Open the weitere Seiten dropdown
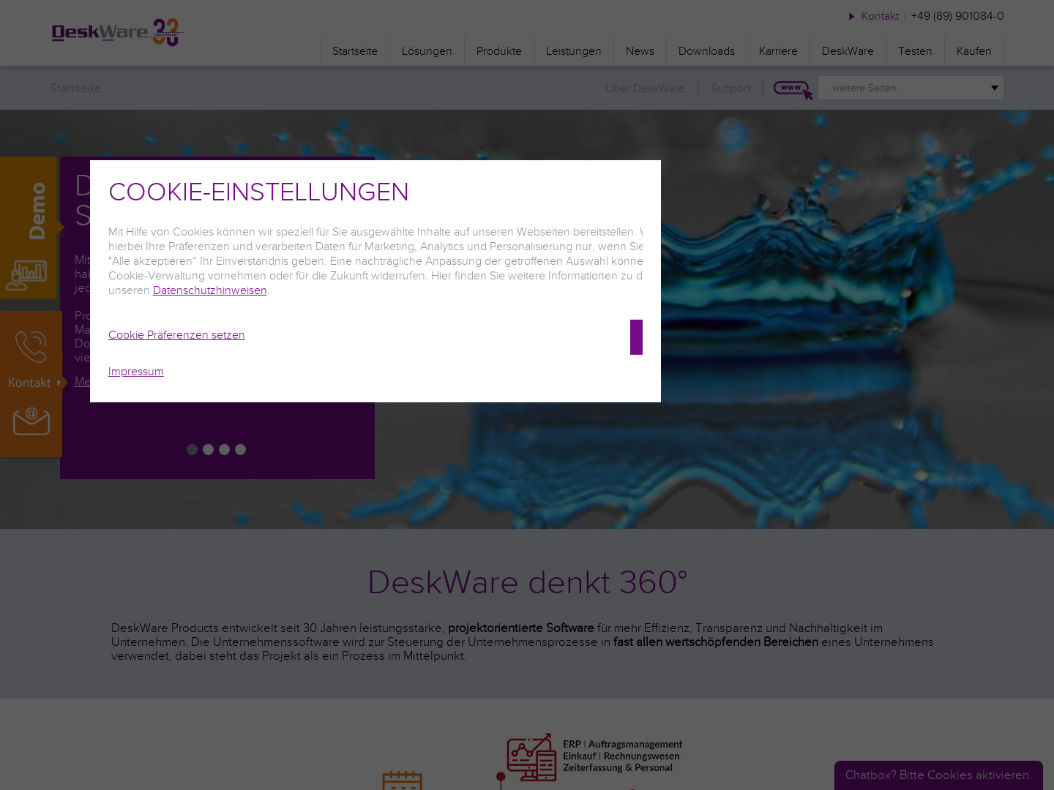 [911, 88]
